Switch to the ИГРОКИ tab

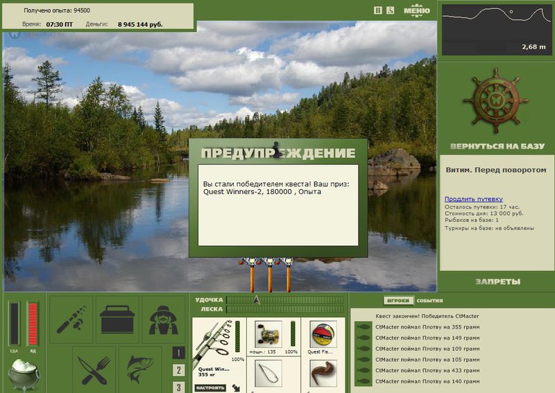[398, 301]
